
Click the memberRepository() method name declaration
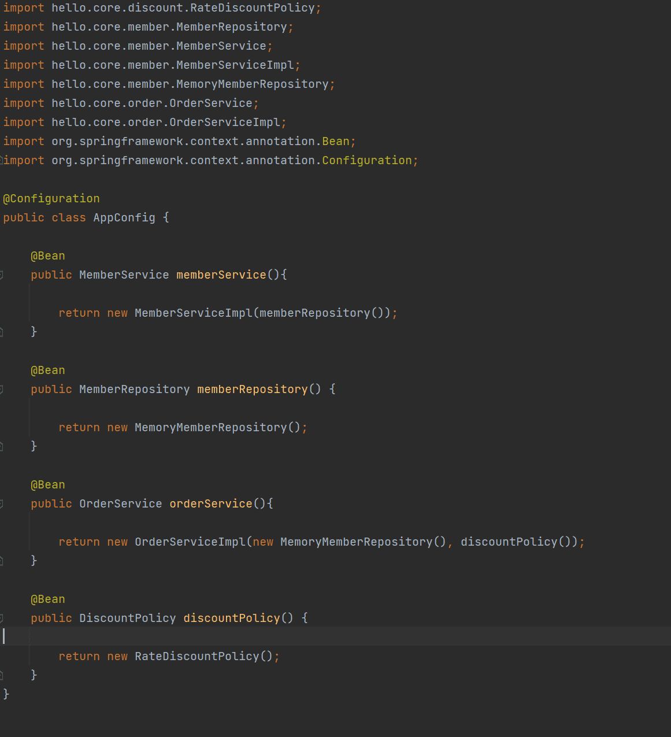click(x=253, y=390)
